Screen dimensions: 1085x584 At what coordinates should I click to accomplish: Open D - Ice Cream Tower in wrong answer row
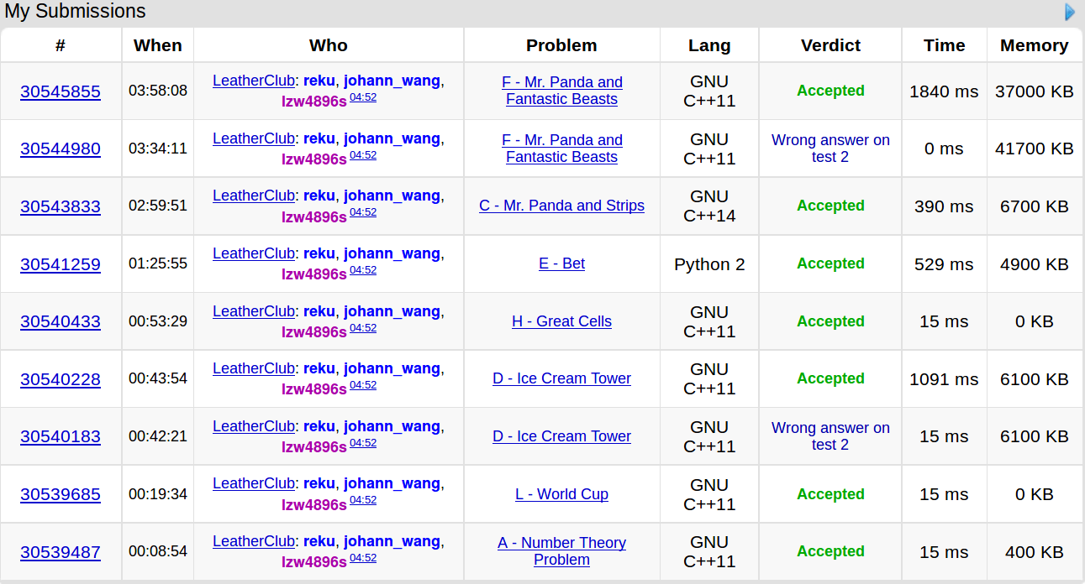[561, 436]
